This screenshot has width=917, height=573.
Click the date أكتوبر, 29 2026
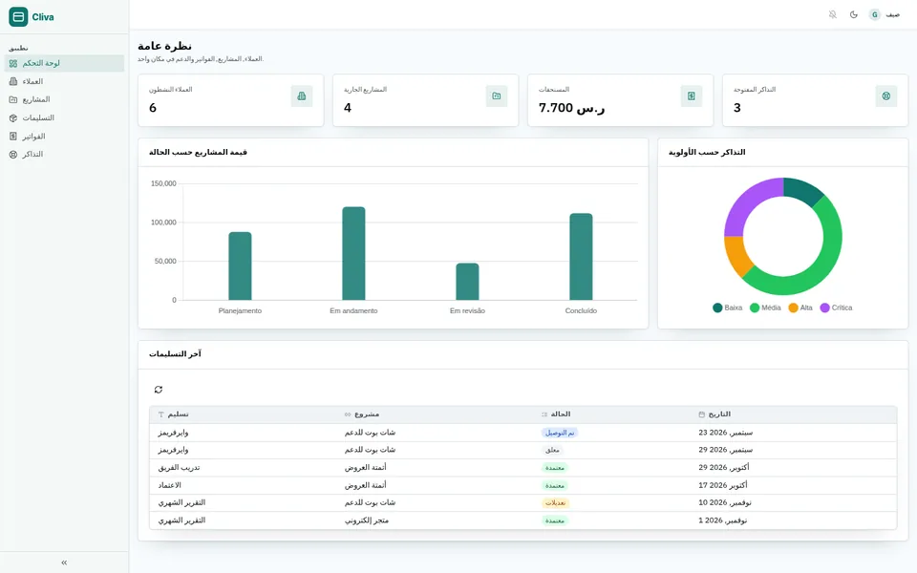[723, 467]
